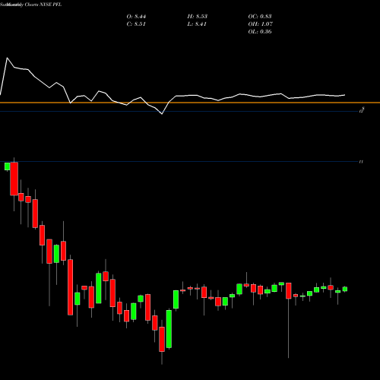This screenshot has height=380, width=380.
Task: Select the open price "O: 8.44"
Action: tap(136, 17)
